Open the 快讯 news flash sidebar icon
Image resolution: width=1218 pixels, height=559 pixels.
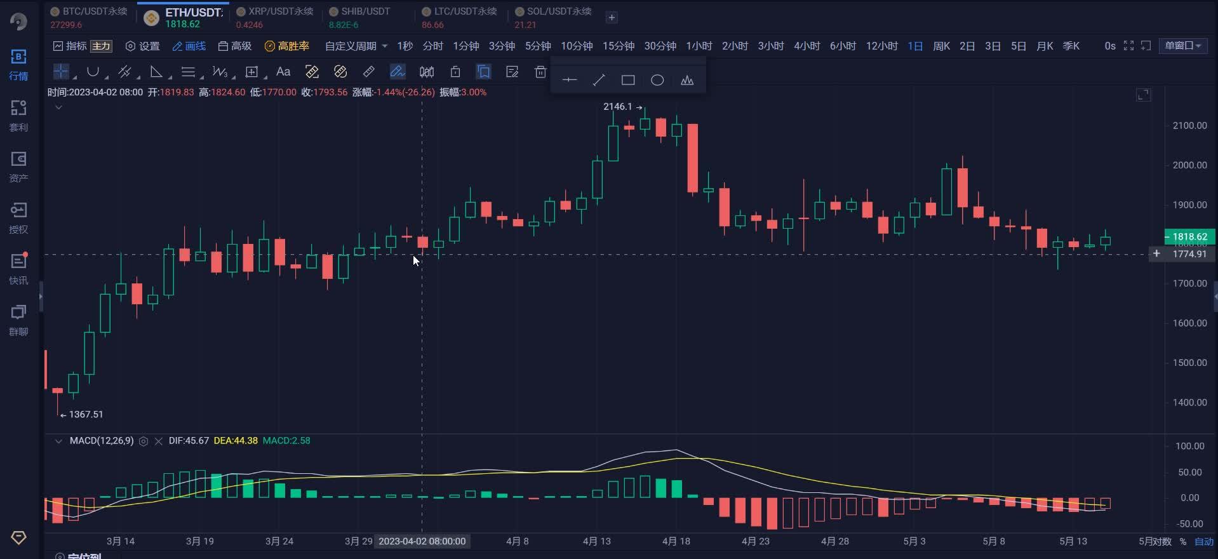18,268
